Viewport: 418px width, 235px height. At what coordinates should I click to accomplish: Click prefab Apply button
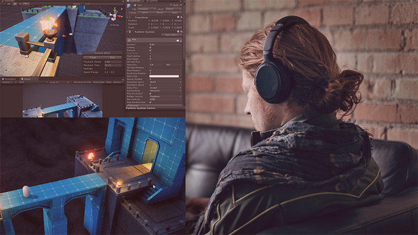(174, 12)
